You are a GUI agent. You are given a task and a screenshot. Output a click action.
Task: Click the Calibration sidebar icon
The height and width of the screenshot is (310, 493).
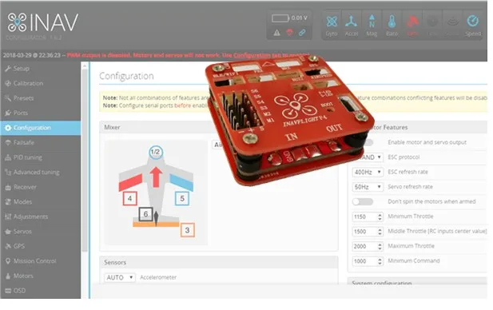[x=8, y=83]
